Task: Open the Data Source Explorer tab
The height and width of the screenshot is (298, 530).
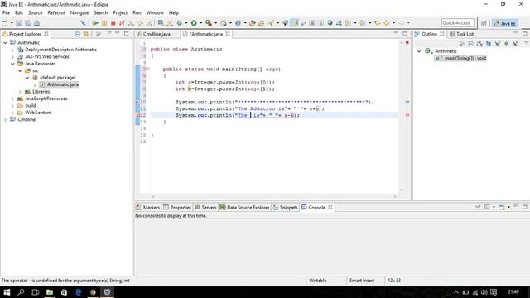Action: tap(244, 208)
